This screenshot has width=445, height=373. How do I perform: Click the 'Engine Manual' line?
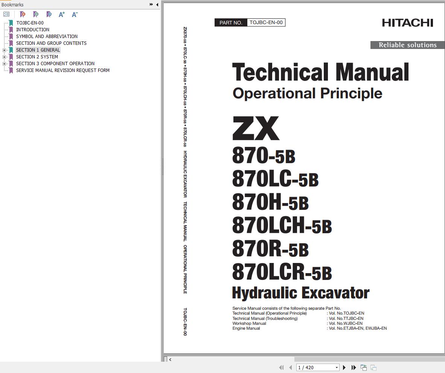(x=246, y=328)
